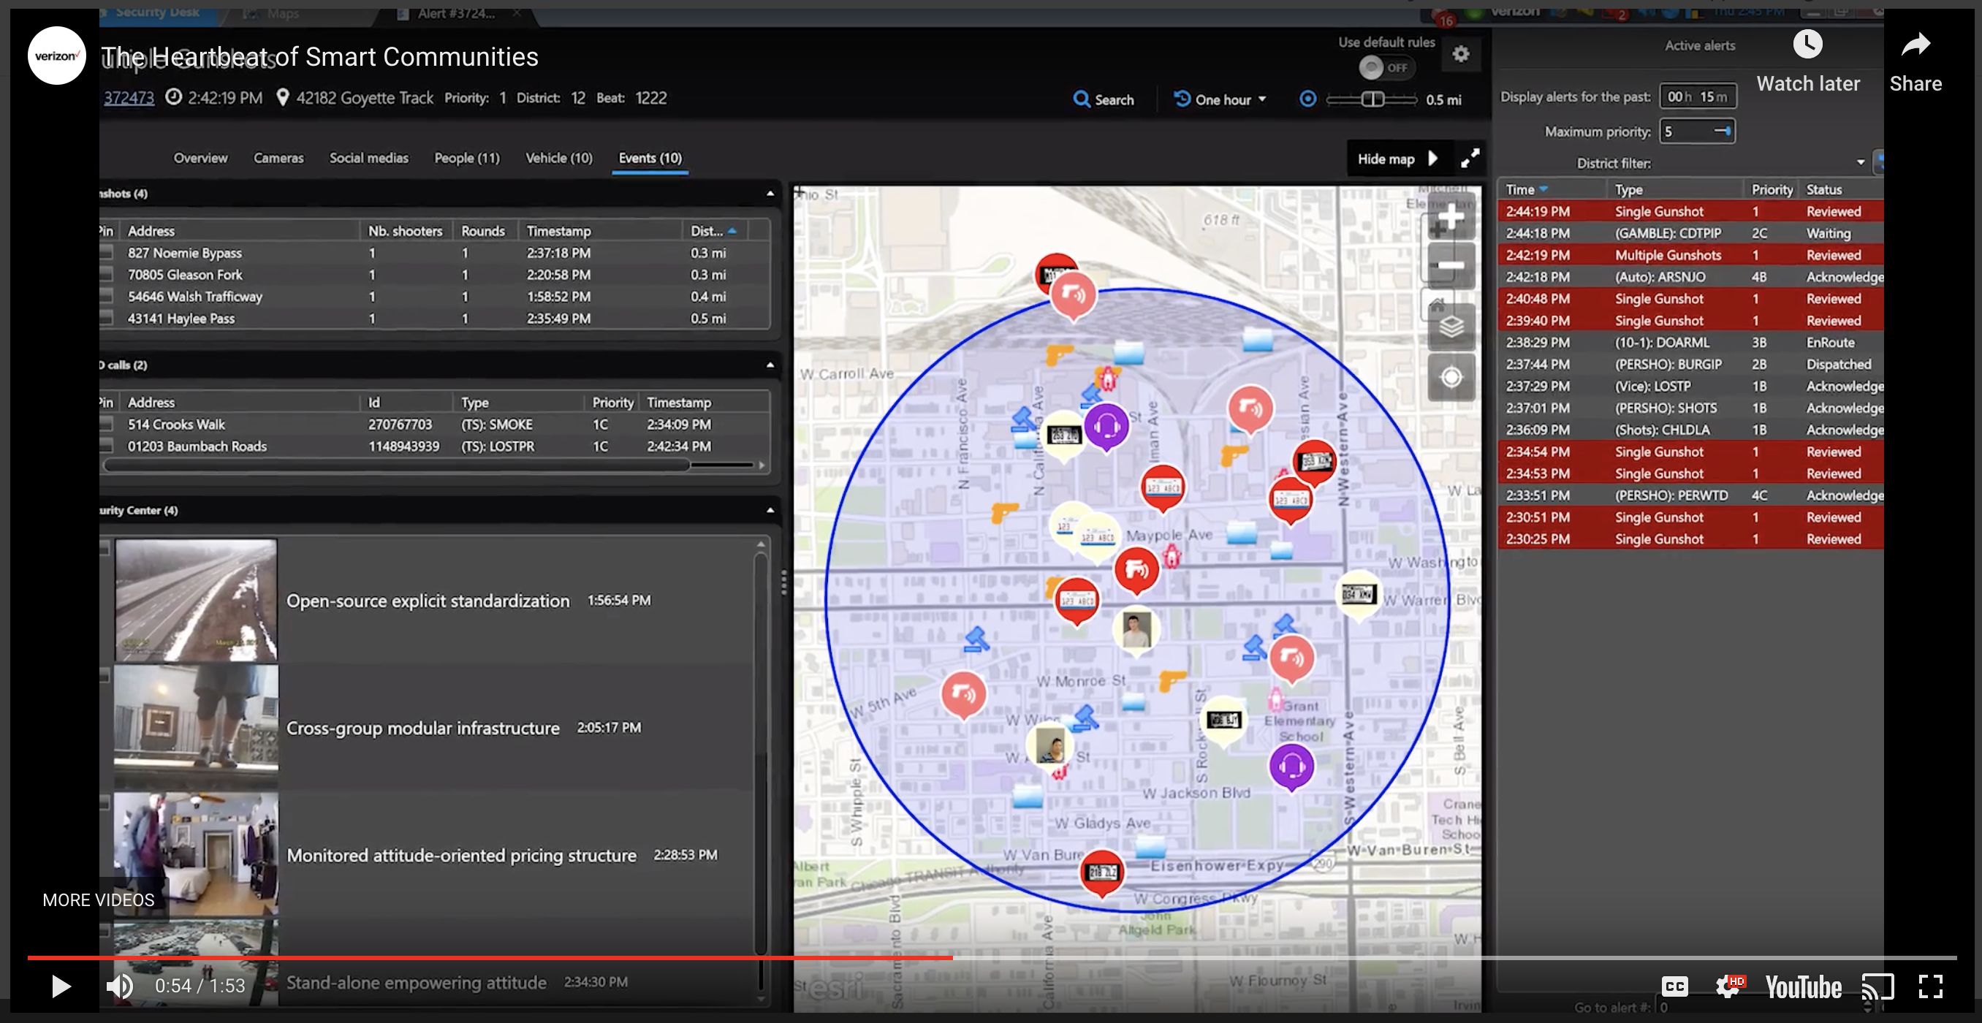Open the One hour time range dropdown
This screenshot has height=1023, width=1982.
coord(1220,99)
